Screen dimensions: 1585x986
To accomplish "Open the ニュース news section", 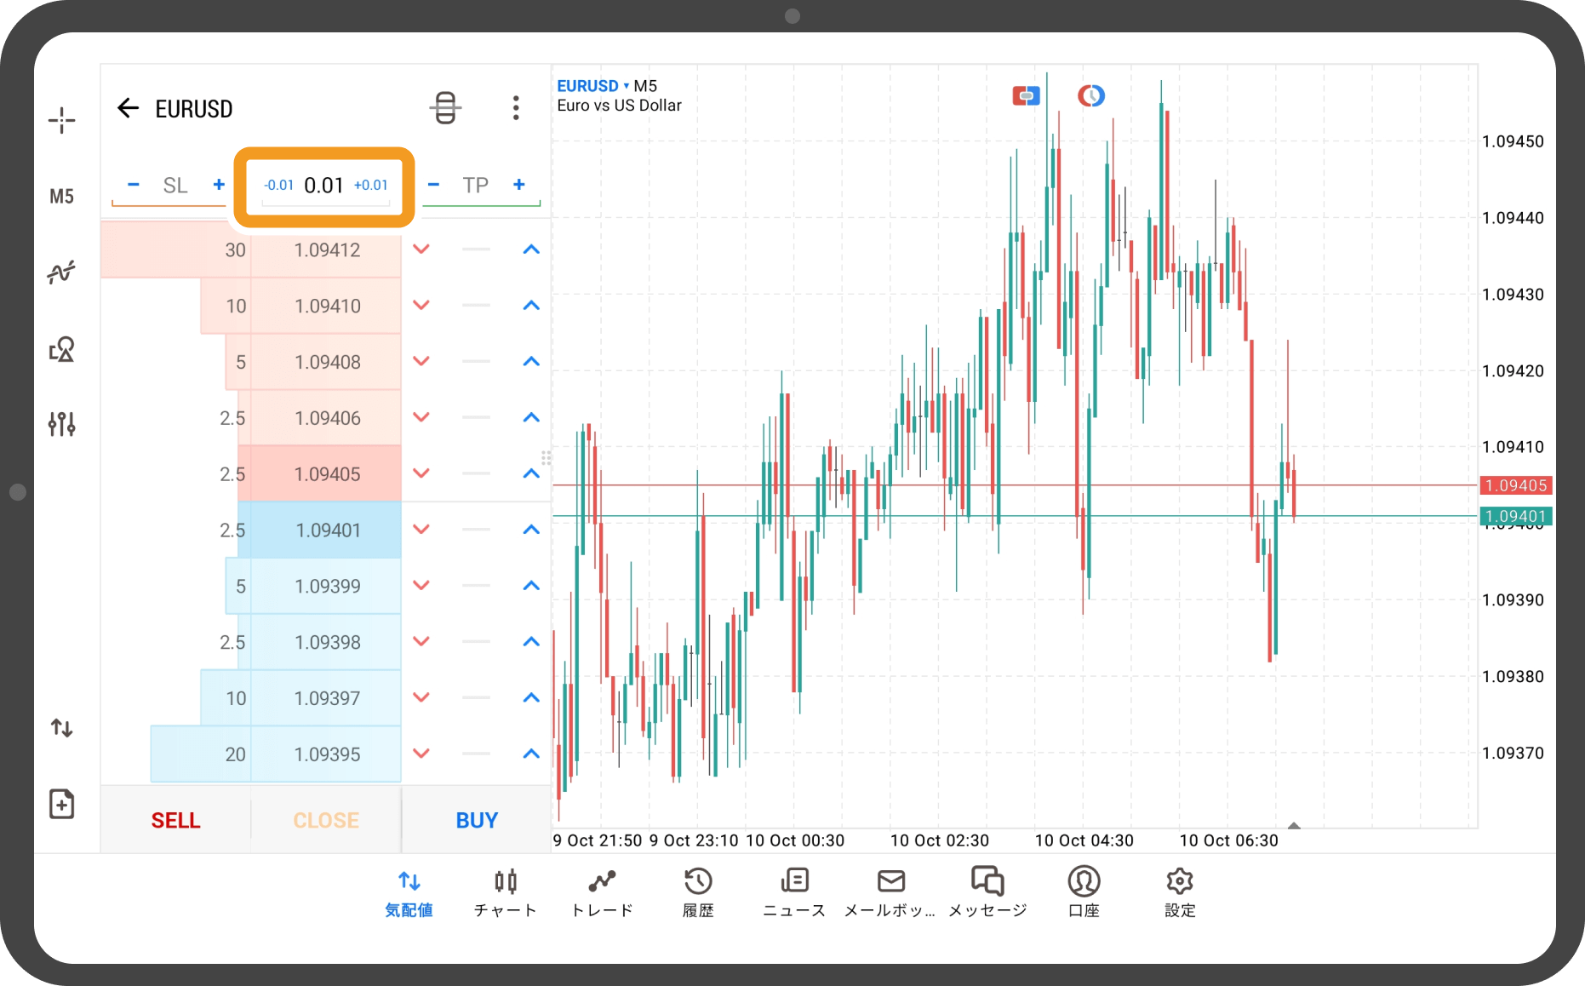I will coord(793,890).
